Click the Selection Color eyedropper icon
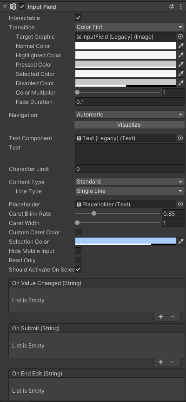Screen dimensions: 186x402 coord(181,241)
